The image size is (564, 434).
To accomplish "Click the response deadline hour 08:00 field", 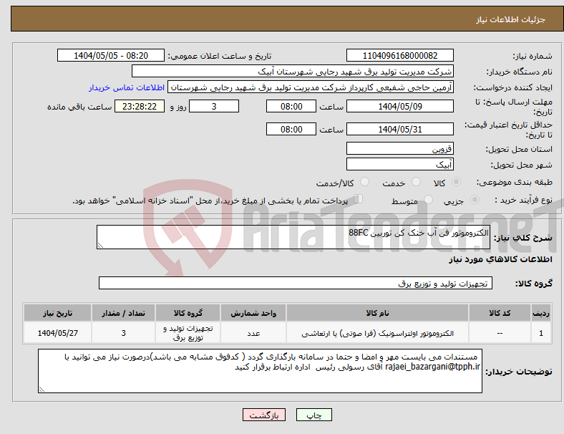I will [x=291, y=107].
